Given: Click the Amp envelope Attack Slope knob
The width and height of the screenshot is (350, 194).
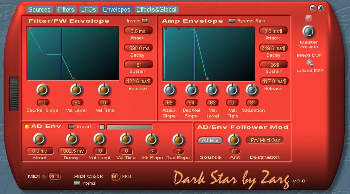Looking at the screenshot, I should tap(170, 90).
